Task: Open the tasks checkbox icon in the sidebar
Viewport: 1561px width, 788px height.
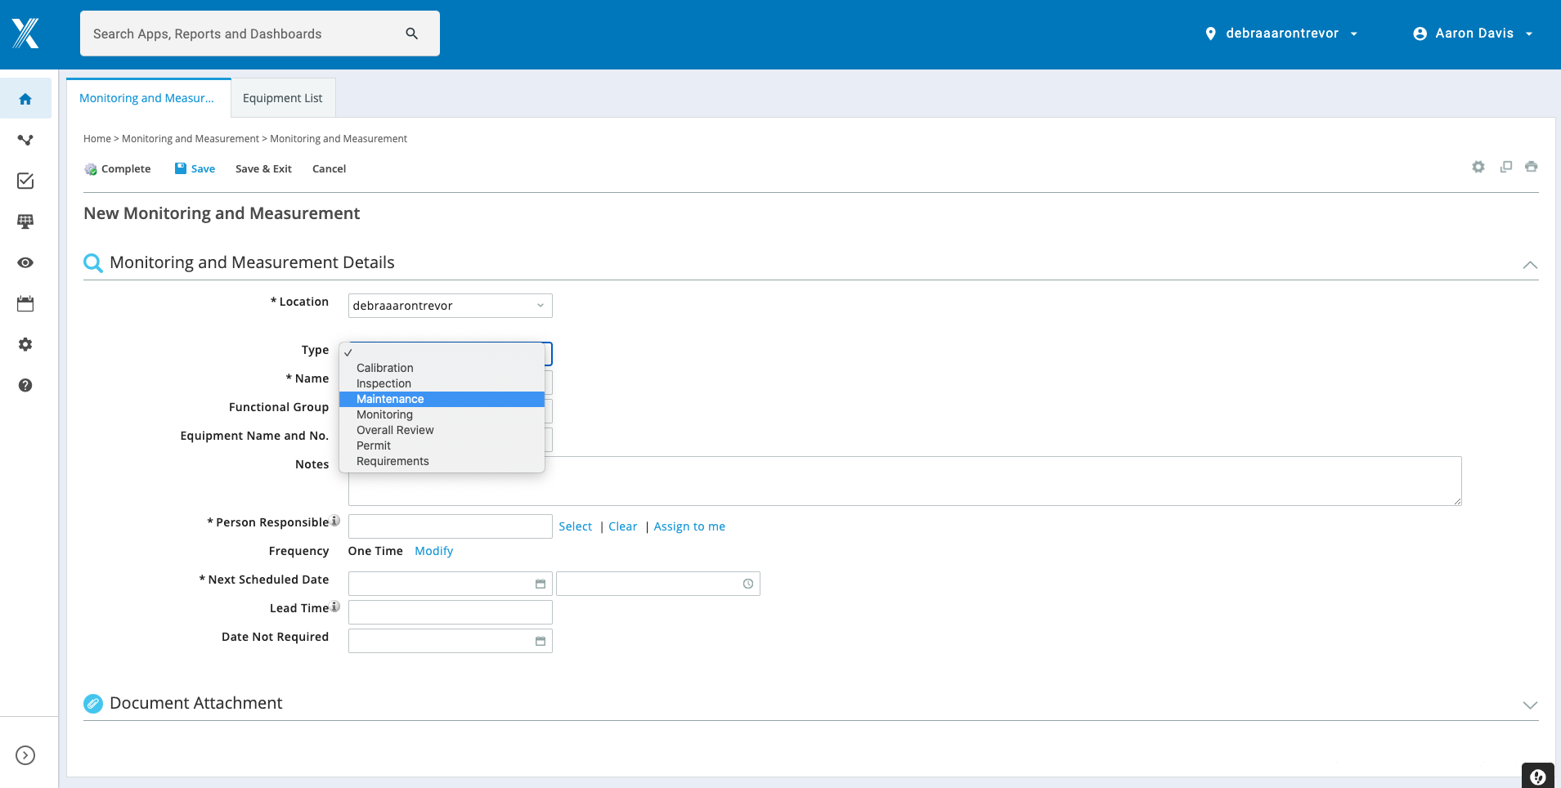Action: [25, 181]
